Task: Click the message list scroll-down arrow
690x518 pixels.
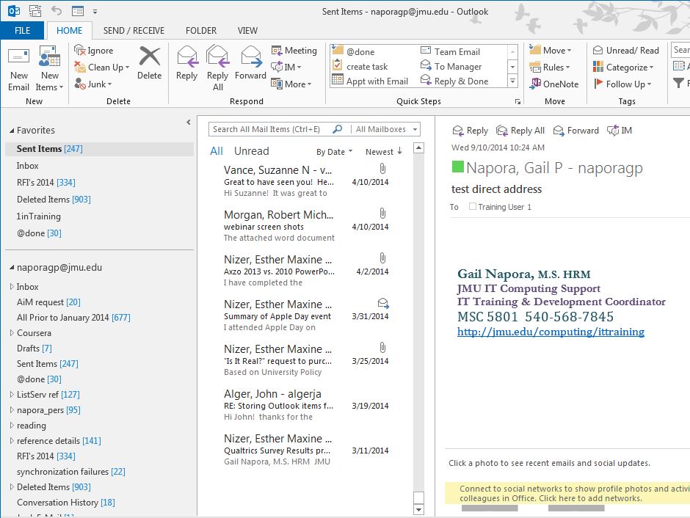Action: tap(419, 510)
